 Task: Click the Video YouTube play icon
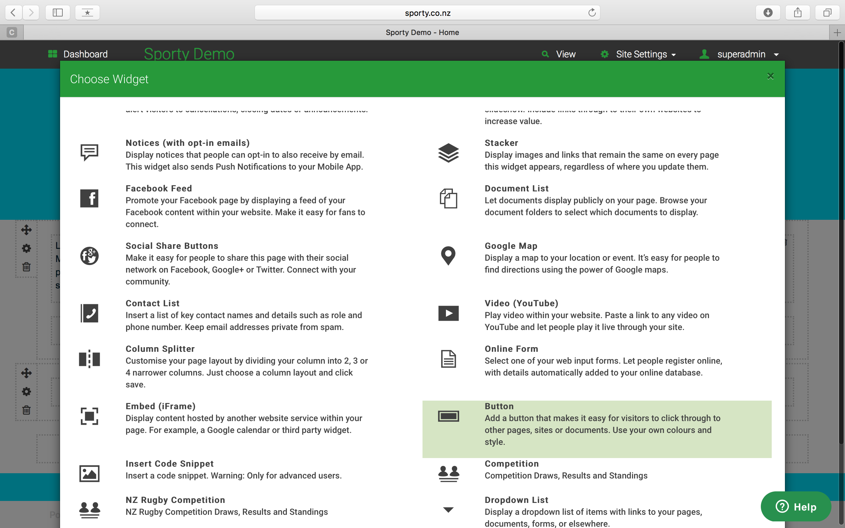(448, 313)
